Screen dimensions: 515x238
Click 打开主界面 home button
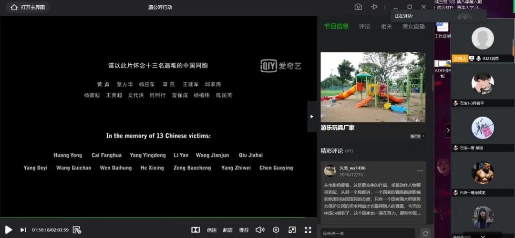click(28, 7)
